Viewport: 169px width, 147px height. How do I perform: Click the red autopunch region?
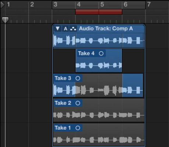pos(99,12)
